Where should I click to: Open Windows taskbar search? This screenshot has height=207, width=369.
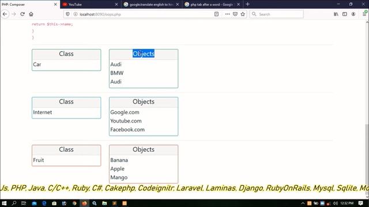point(14,203)
